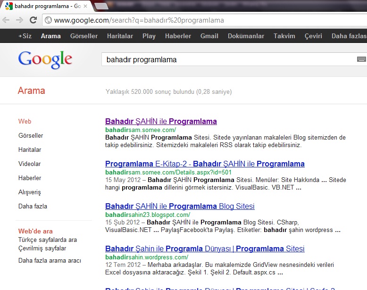Open Takvim in the top bar
The width and height of the screenshot is (367, 290).
point(284,36)
